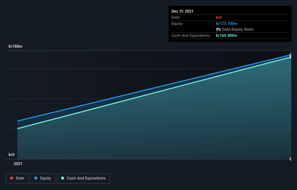Click the 2021 x-axis label
The height and width of the screenshot is (190, 297).
click(18, 164)
